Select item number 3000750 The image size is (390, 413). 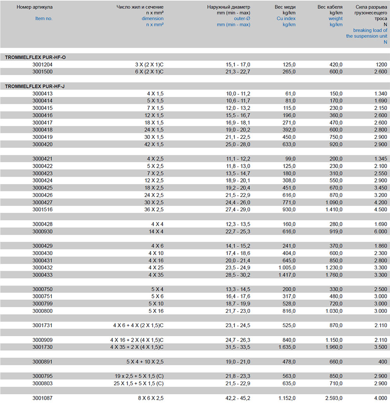coord(43,289)
